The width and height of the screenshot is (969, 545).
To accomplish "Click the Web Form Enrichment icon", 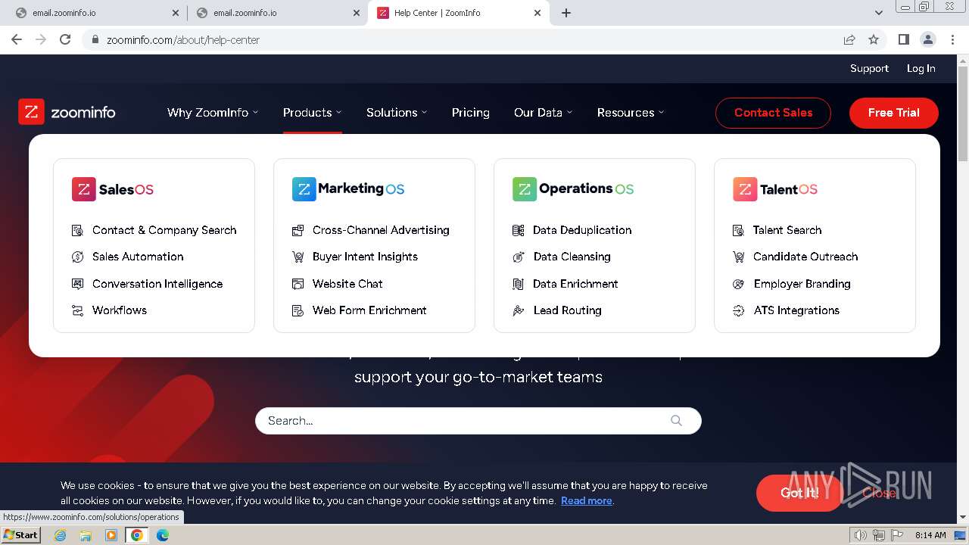I will [x=298, y=310].
